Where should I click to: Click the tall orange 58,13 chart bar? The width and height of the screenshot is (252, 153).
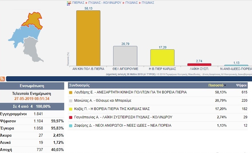(88, 39)
